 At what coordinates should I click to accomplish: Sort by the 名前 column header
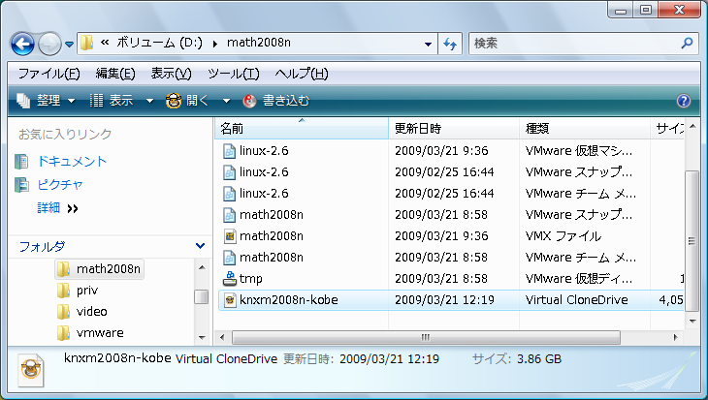(302, 129)
